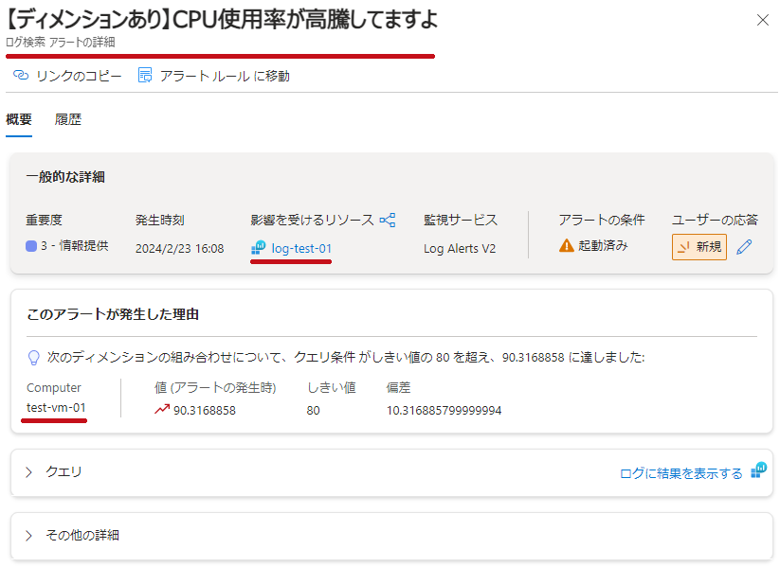Click the deviation value 10.316885799999994
This screenshot has width=780, height=567.
[444, 411]
